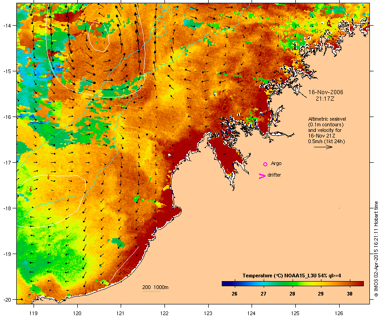
Task: Click the '-17' latitude axis label
Action: (7, 162)
